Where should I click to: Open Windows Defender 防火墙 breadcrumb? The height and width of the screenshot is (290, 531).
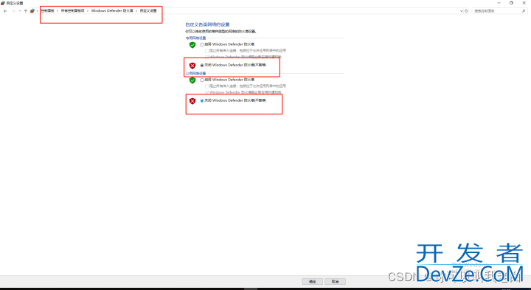(112, 11)
